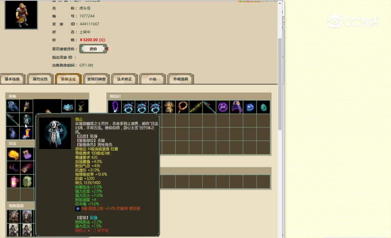Click the 耐久 1339/1400 line
This screenshot has width=391, height=238.
(x=88, y=183)
